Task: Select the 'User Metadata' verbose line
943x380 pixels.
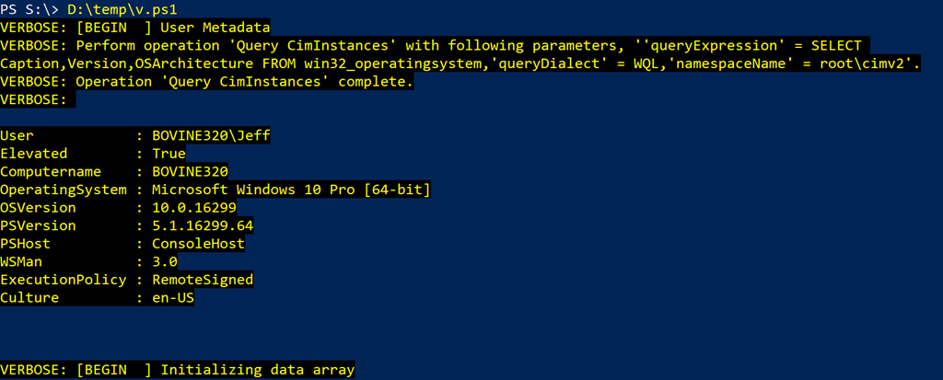Action: coord(135,27)
